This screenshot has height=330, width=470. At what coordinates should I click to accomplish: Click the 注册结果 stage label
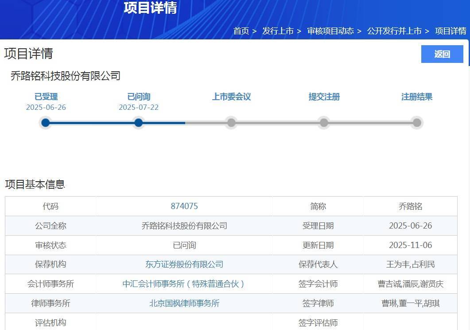(416, 97)
